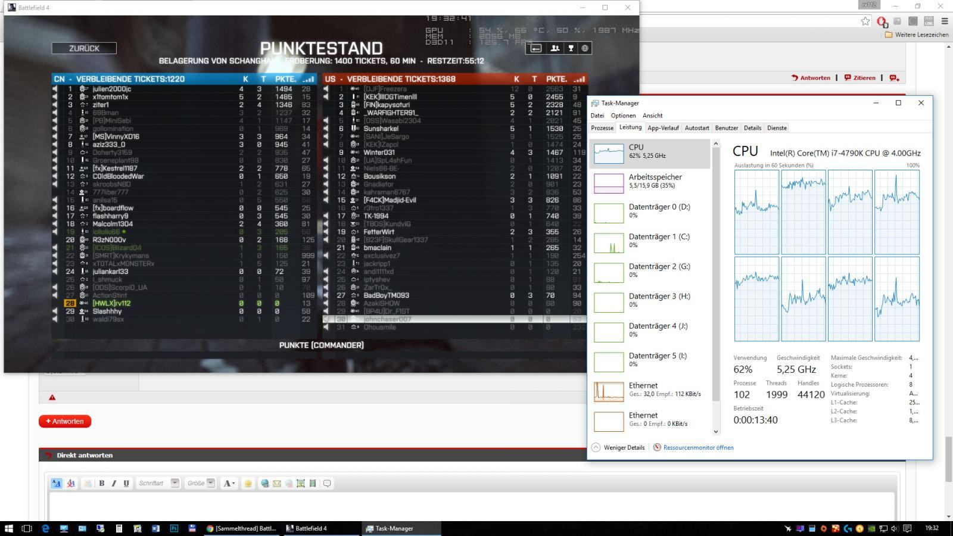Open the Windows Start menu
953x536 pixels.
click(x=9, y=528)
